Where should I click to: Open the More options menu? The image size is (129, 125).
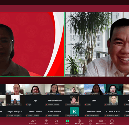coord(112,122)
